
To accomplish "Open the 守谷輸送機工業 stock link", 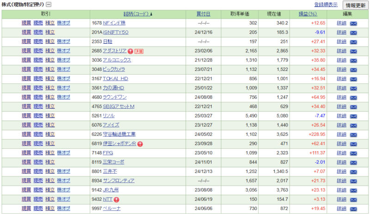I will pyautogui.click(x=119, y=134).
